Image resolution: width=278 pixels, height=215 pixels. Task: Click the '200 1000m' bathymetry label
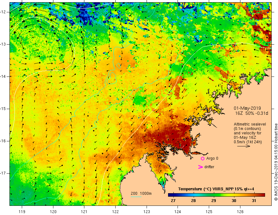point(141,193)
